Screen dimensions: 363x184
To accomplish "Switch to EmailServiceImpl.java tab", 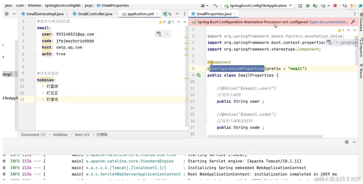I will click(x=45, y=14).
